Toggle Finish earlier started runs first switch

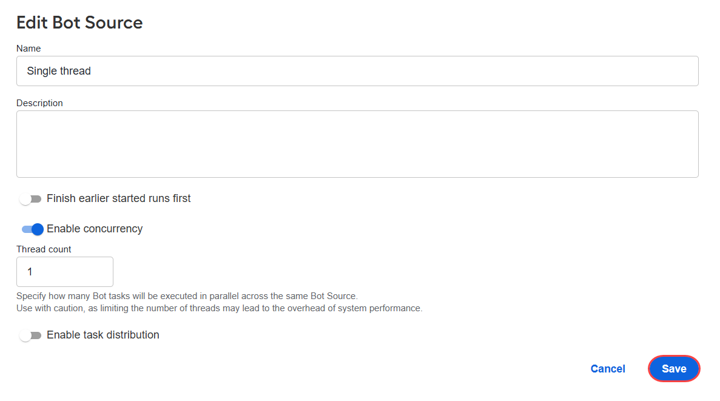pos(30,199)
